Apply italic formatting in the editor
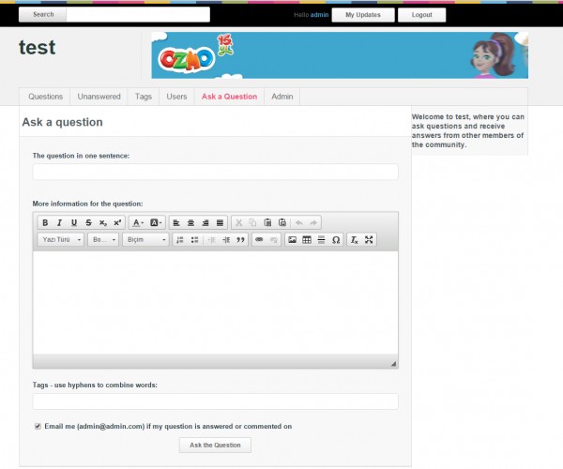Viewport: 563px width, 469px height. [x=59, y=222]
